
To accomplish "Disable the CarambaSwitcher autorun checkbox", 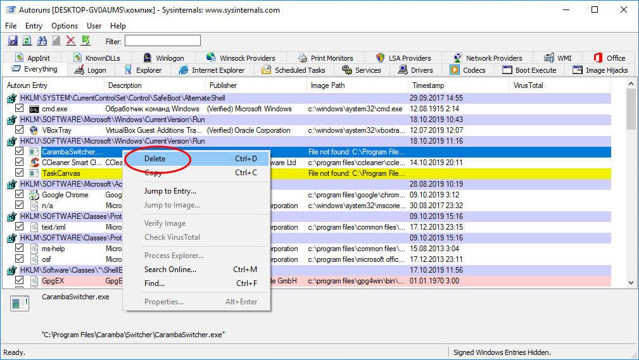I will 19,151.
